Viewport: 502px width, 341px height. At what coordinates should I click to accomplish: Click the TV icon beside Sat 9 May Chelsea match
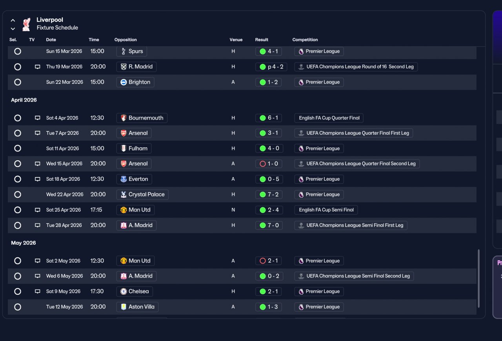[38, 292]
